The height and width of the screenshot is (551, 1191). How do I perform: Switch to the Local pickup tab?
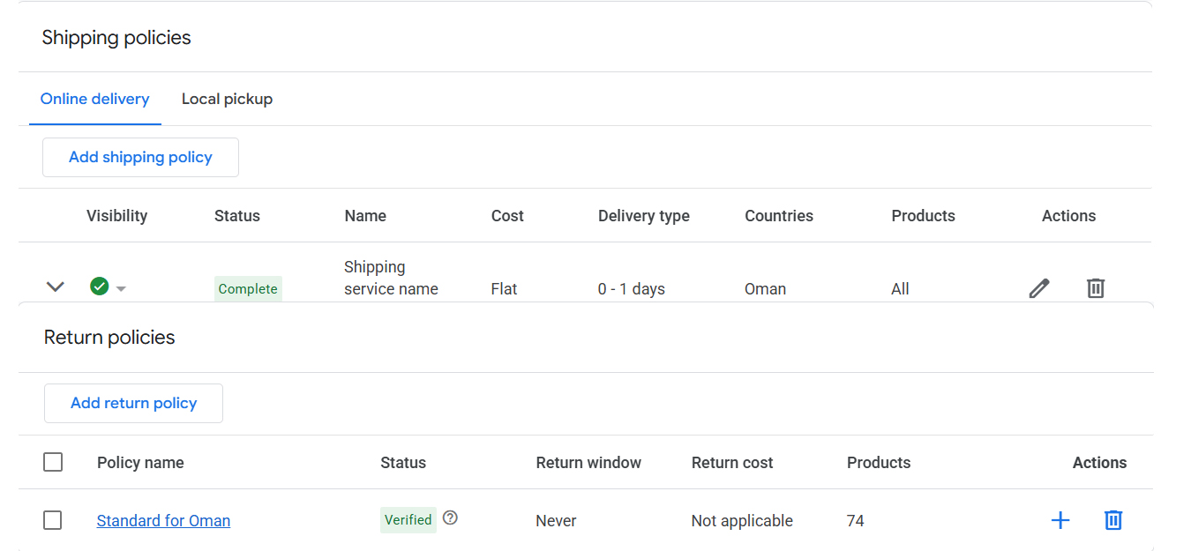[227, 100]
